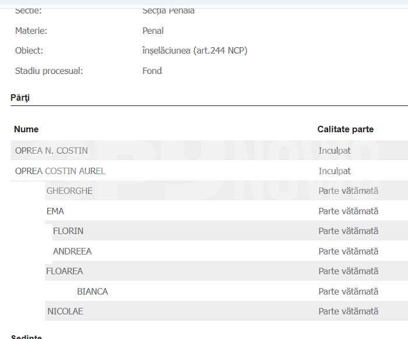Click the înșelăciunea (art.244 NCP) object text
The image size is (408, 339).
(195, 51)
